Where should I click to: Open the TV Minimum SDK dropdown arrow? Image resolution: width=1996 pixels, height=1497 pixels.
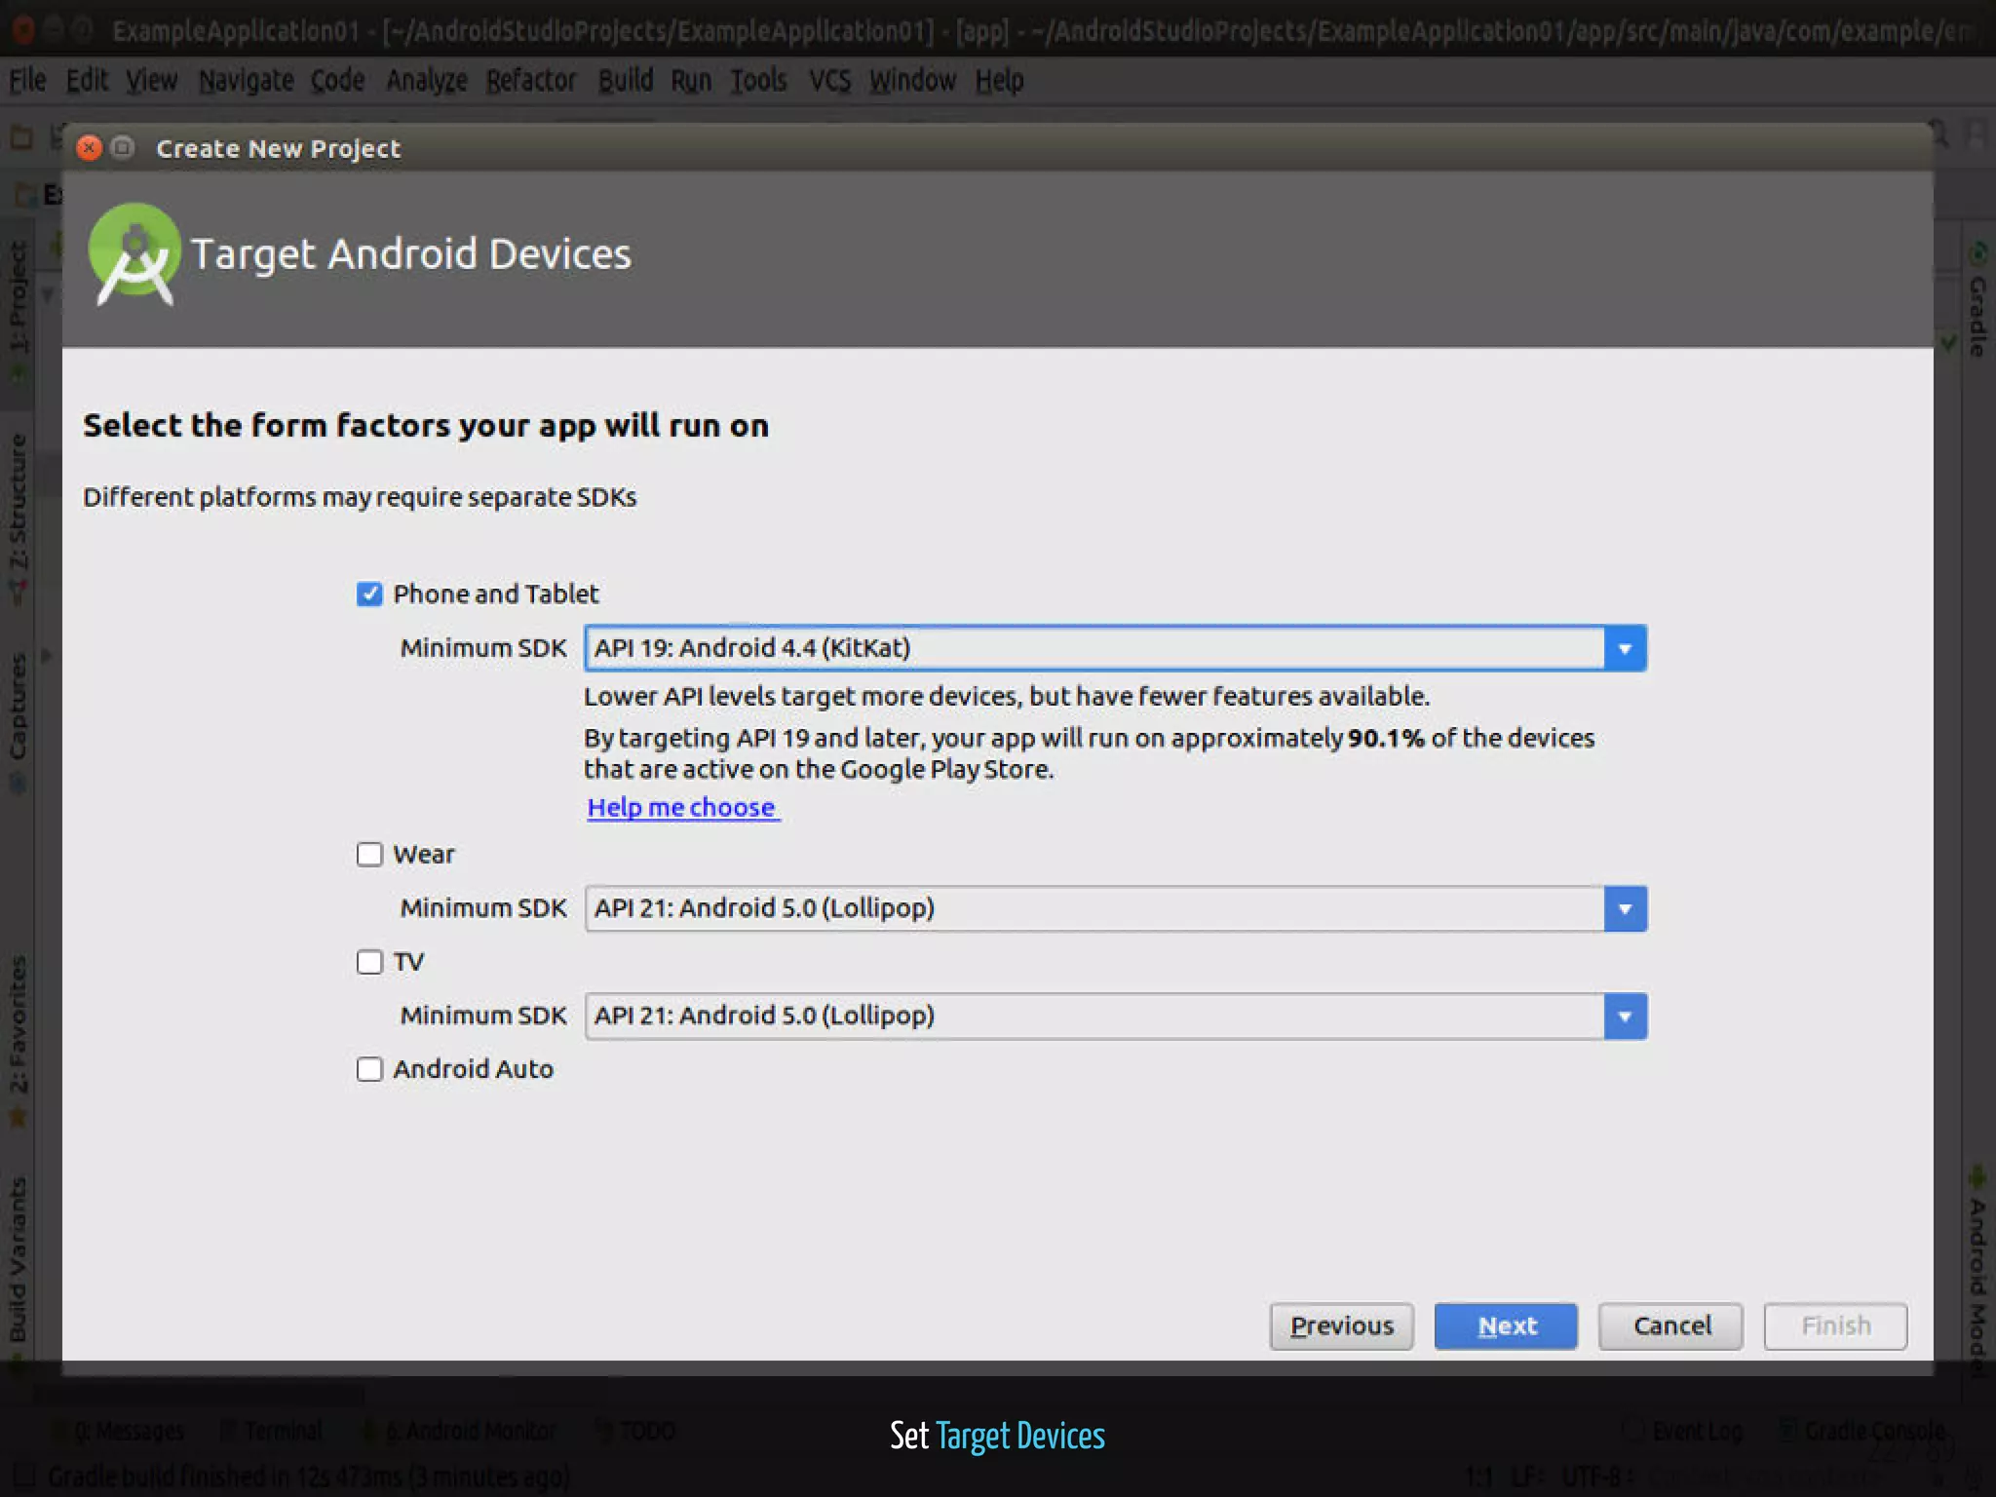tap(1625, 1016)
